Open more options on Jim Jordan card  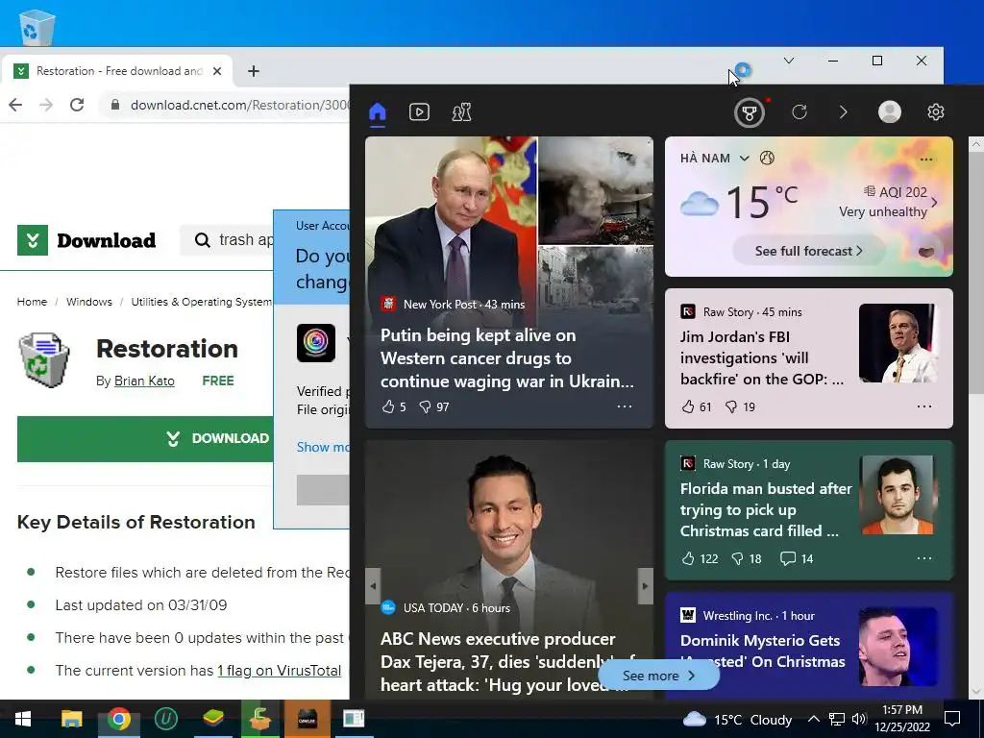pyautogui.click(x=924, y=406)
